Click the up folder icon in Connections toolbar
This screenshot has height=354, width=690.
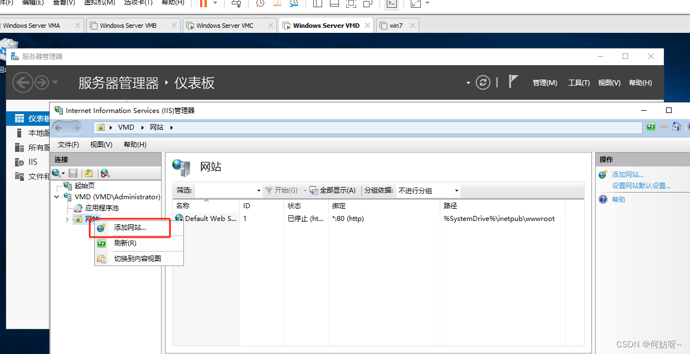click(x=89, y=173)
